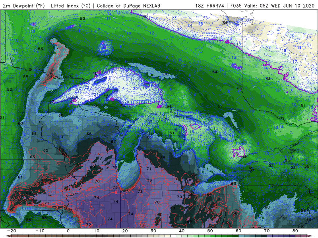Click the "College of DuPage NEXLAB" label
This screenshot has width=318, height=238.
pyautogui.click(x=128, y=6)
